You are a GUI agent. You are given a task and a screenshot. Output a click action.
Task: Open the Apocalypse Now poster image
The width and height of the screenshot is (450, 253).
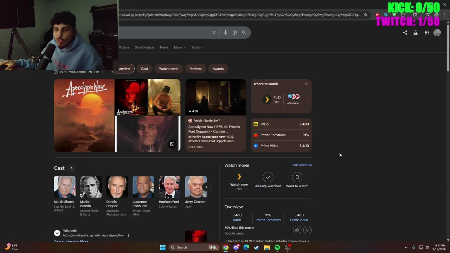pyautogui.click(x=84, y=116)
